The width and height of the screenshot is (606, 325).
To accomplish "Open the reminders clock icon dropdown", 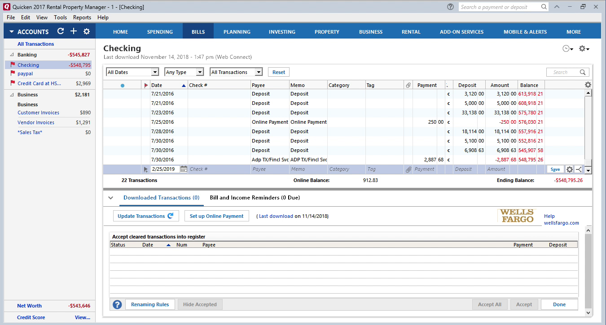I will point(568,48).
